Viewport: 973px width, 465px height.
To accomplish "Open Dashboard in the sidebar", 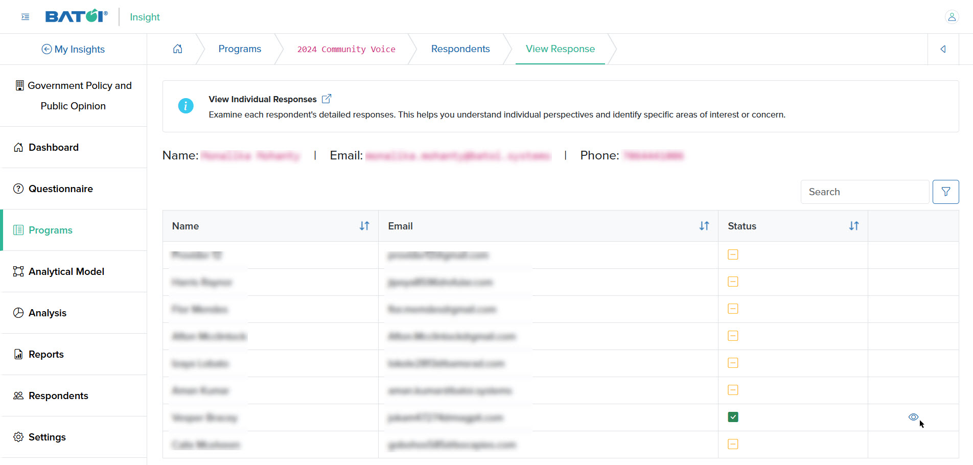I will tap(74, 147).
